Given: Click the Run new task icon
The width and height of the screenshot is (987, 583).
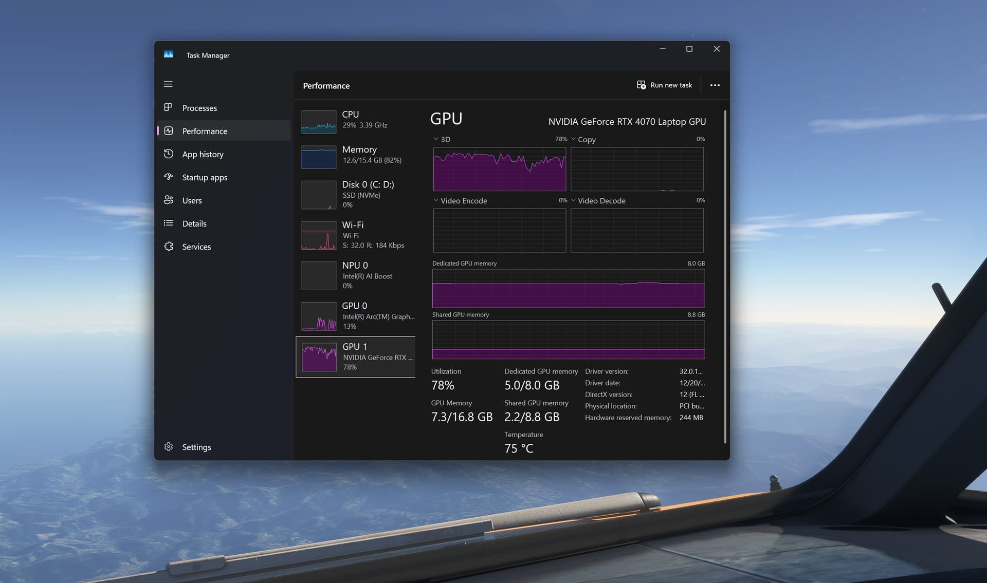Looking at the screenshot, I should click(641, 85).
